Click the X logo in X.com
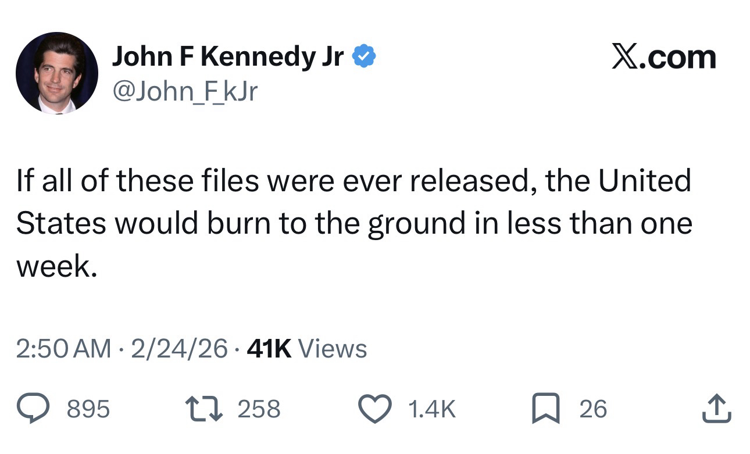The width and height of the screenshot is (750, 454). pos(625,58)
